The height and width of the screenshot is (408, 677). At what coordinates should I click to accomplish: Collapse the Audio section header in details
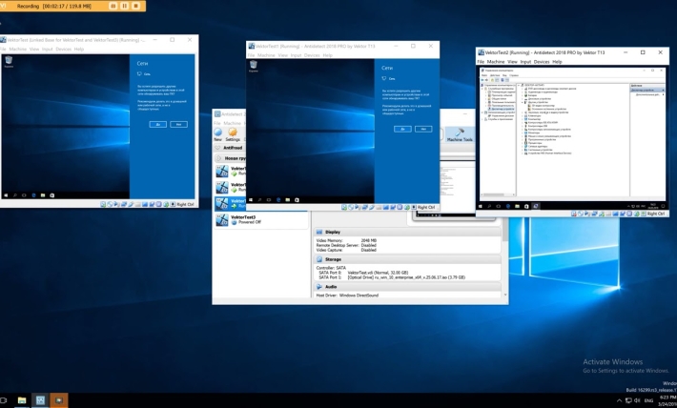click(x=407, y=287)
